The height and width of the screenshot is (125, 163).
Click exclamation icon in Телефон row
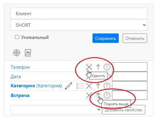pyautogui.click(x=107, y=67)
